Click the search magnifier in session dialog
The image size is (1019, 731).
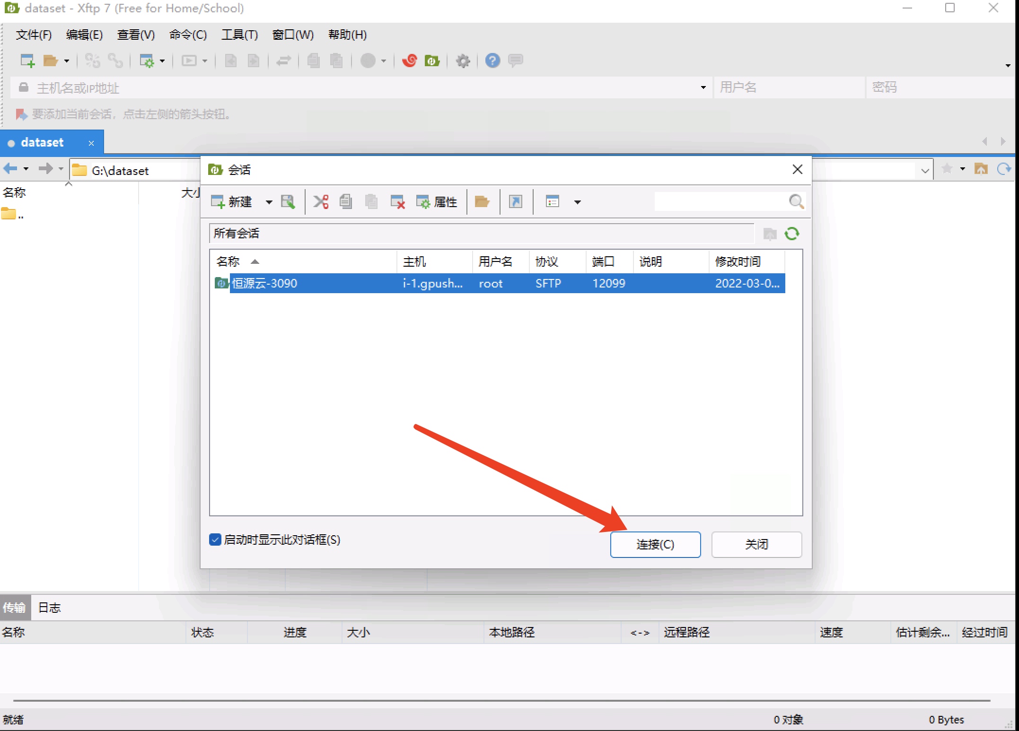(796, 202)
